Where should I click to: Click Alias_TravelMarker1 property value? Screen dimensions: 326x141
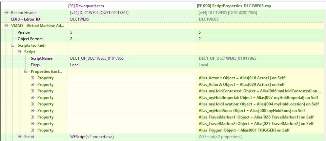[256, 117]
